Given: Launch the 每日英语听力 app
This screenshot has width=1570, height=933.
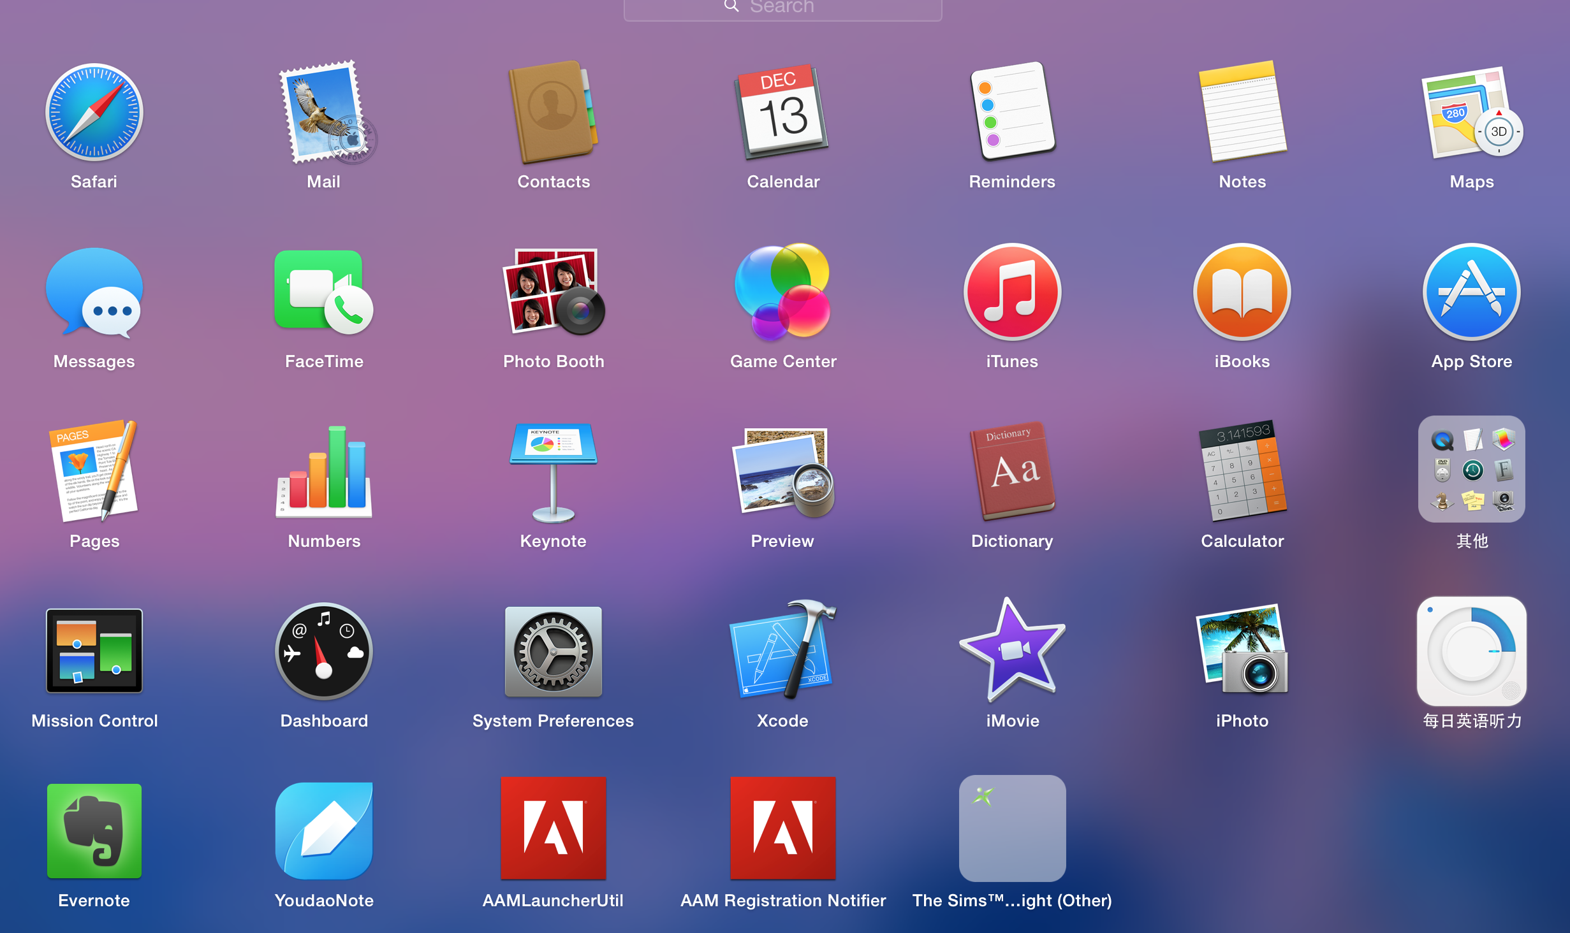Looking at the screenshot, I should pyautogui.click(x=1471, y=651).
